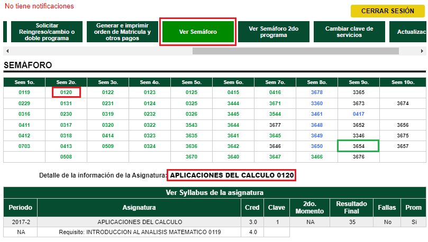Select subject code 0120
Image resolution: width=428 pixels, height=242 pixels.
pos(66,92)
